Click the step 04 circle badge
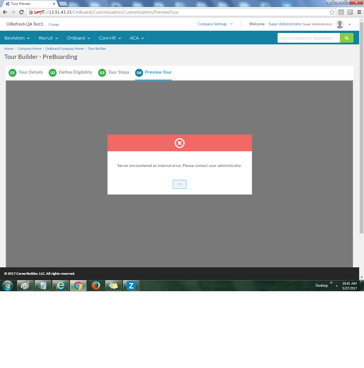The height and width of the screenshot is (368, 364). [139, 73]
